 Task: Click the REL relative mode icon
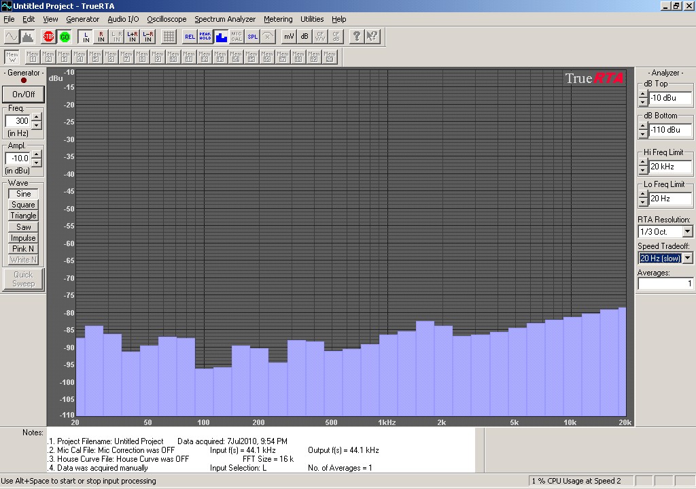(x=190, y=37)
